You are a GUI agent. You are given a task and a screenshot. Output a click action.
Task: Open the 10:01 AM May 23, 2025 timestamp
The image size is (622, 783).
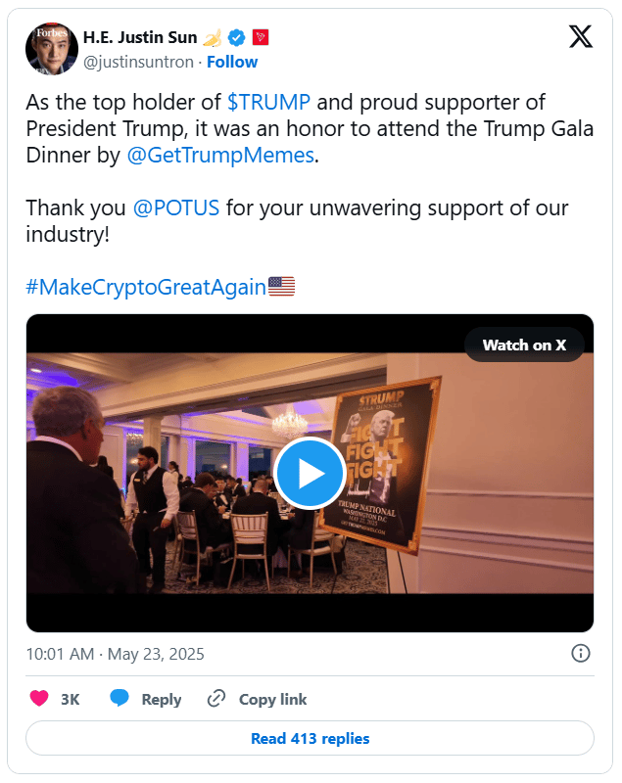[x=115, y=654]
